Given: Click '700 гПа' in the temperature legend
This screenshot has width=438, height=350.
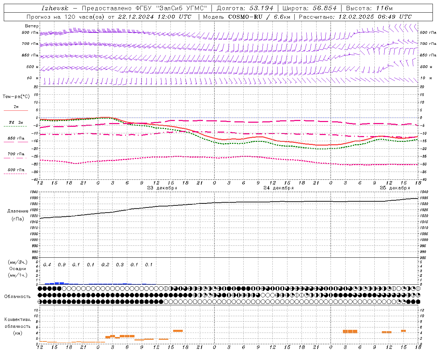Looking at the screenshot, I should (x=16, y=154).
